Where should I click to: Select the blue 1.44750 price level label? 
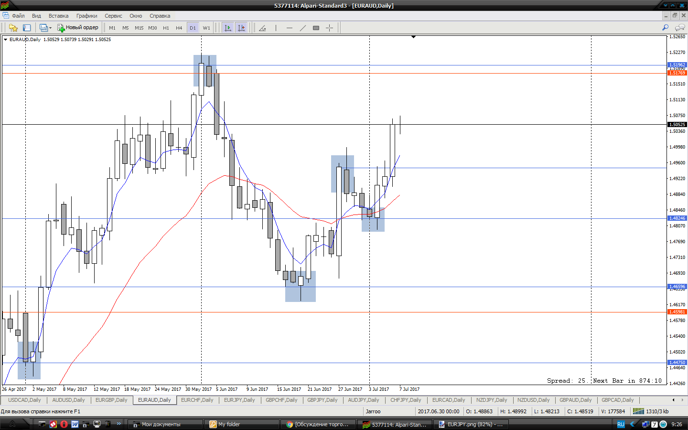[677, 363]
